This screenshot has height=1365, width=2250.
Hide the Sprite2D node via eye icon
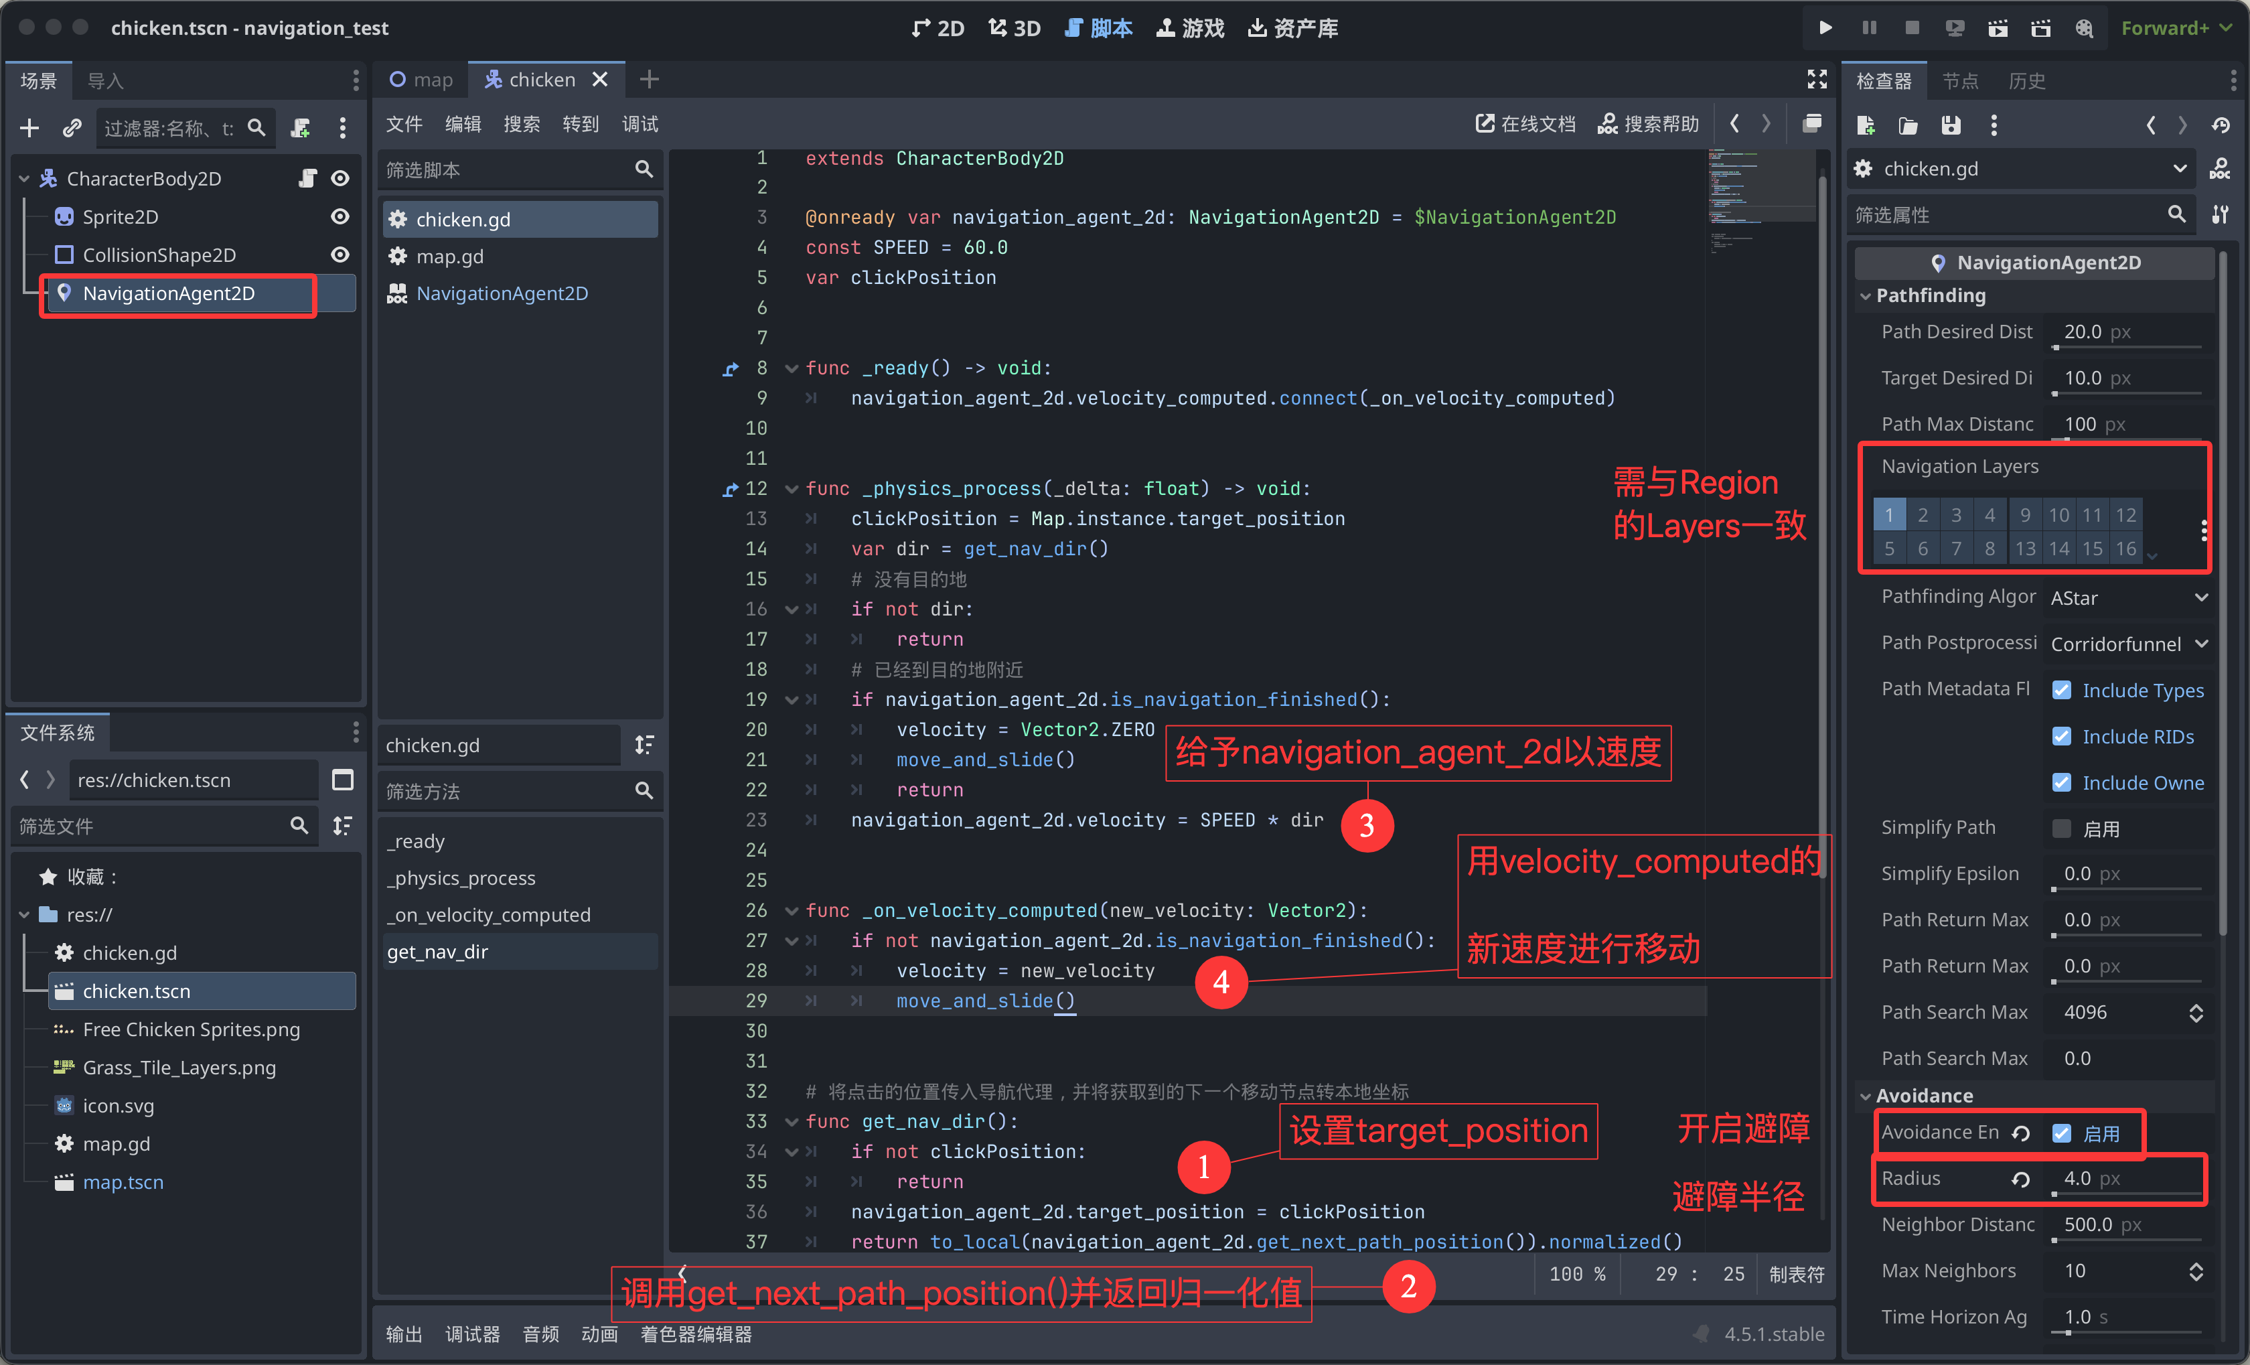coord(340,216)
